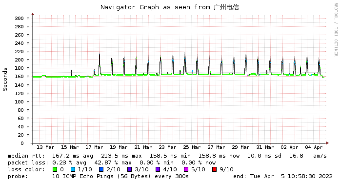This screenshot has height=183, width=340.
Task: Click the '220 m' y-axis label
Action: coord(22,52)
